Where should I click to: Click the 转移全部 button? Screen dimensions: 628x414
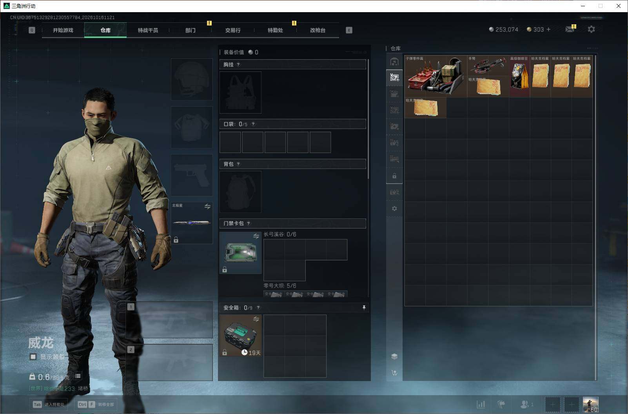tap(96, 404)
